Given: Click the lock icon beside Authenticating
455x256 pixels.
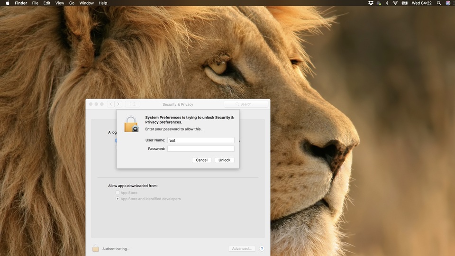Looking at the screenshot, I should coord(95,248).
